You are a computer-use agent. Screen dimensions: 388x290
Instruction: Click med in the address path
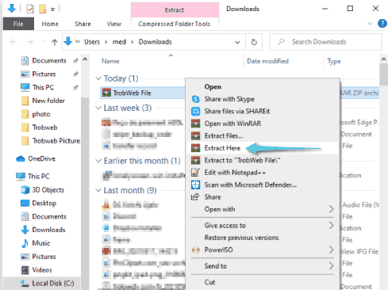(119, 42)
